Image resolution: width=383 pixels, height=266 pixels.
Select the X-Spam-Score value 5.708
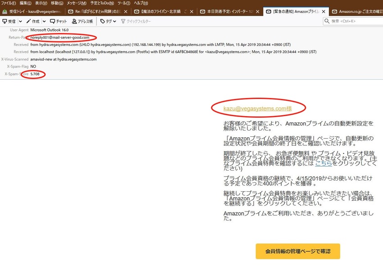pyautogui.click(x=35, y=74)
